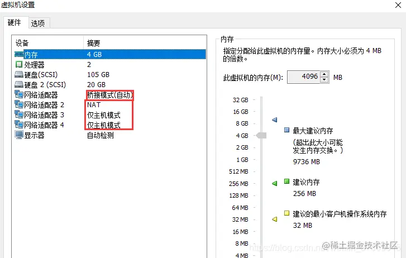Screen dimensions: 406x258
Task: Click the 128 MB slider scale label
Action: [x=238, y=195]
